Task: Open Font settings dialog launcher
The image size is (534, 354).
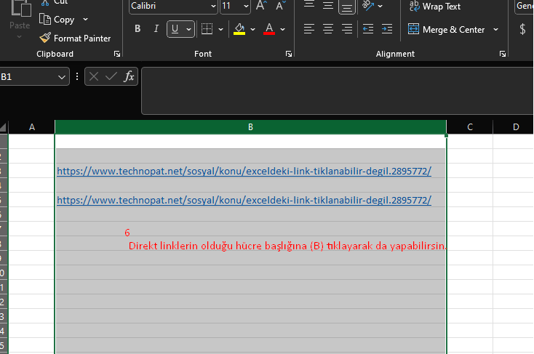Action: tap(289, 54)
